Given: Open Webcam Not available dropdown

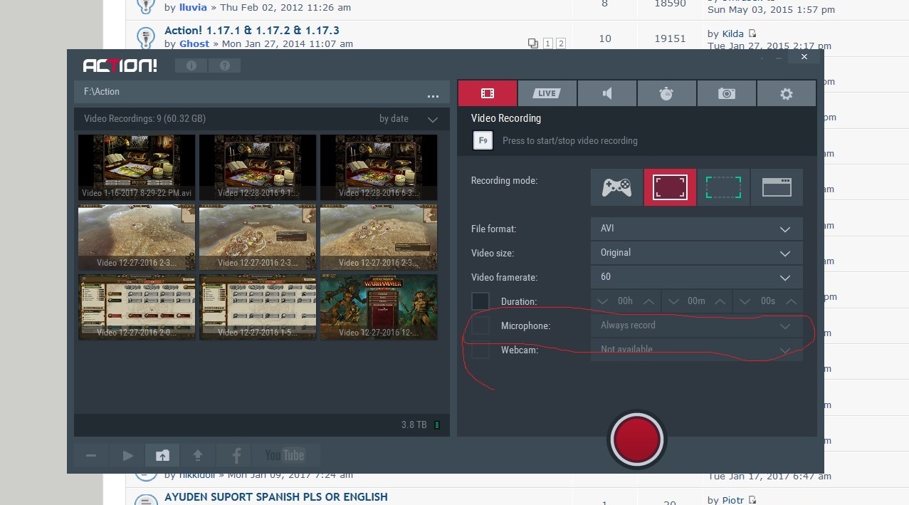Looking at the screenshot, I should tap(697, 350).
